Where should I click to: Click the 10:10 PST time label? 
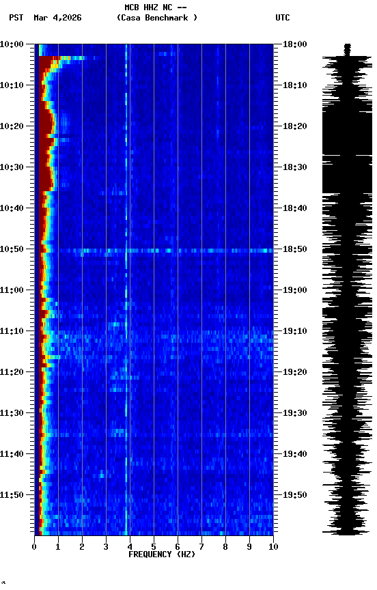coord(12,85)
